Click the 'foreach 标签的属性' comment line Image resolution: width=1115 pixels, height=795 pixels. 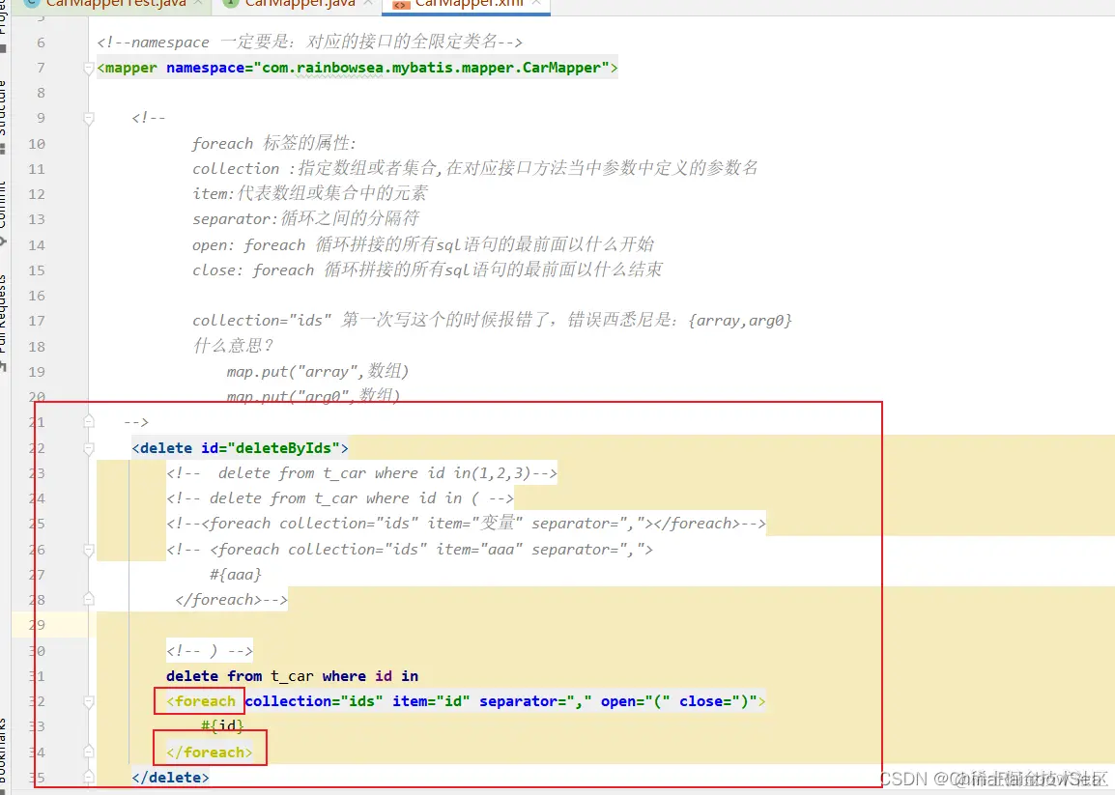click(x=273, y=143)
